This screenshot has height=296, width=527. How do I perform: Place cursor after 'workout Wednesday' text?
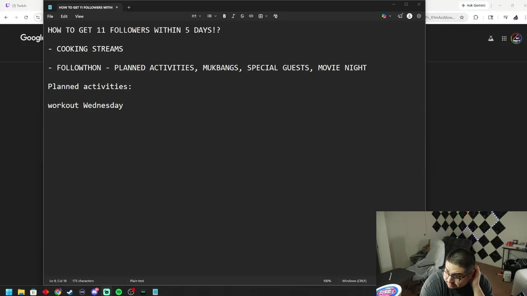tap(124, 106)
